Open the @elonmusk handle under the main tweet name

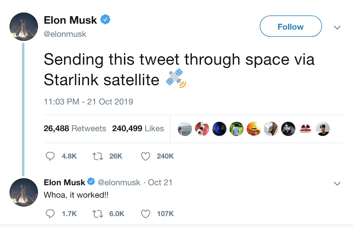[65, 34]
